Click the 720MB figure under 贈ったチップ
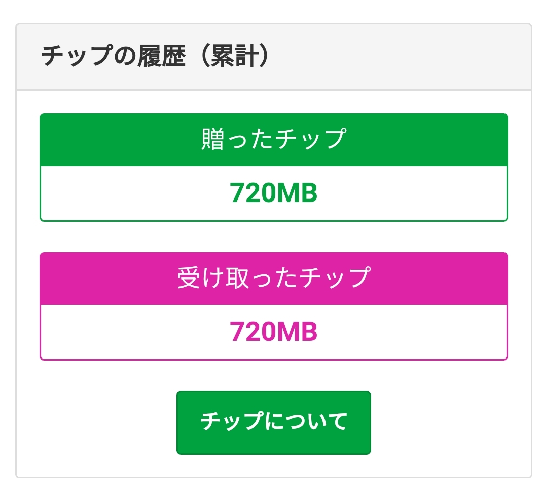541x478 pixels. [273, 193]
